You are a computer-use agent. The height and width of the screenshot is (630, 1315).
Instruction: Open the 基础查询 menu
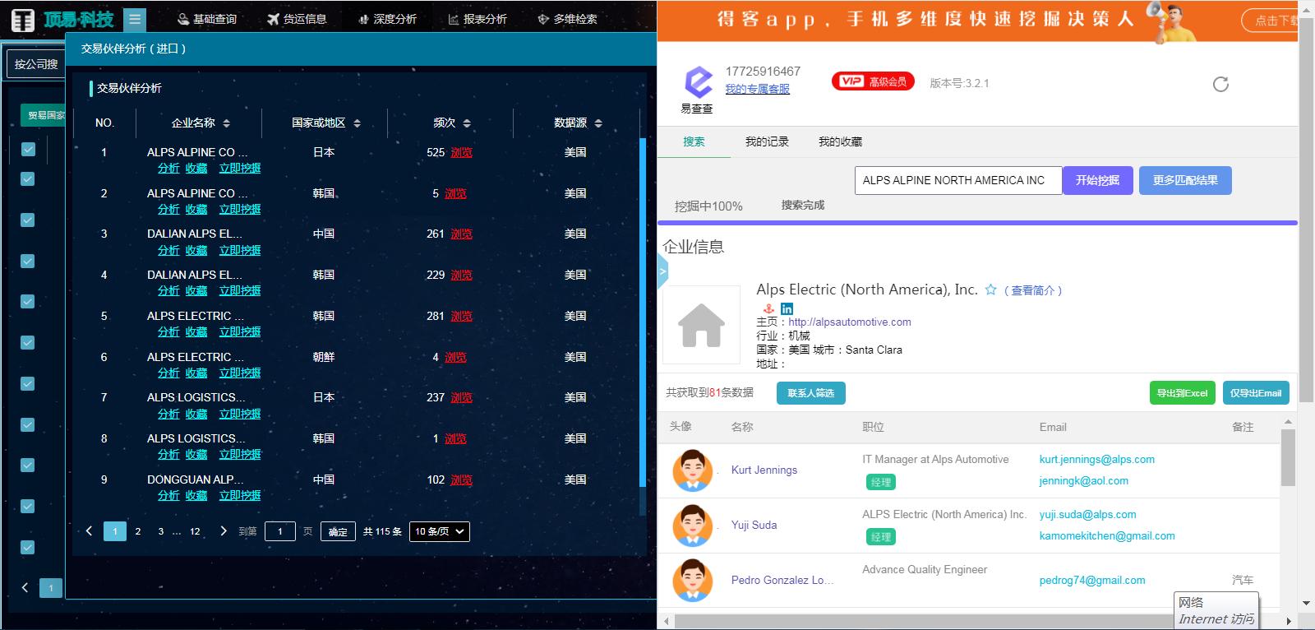[207, 19]
